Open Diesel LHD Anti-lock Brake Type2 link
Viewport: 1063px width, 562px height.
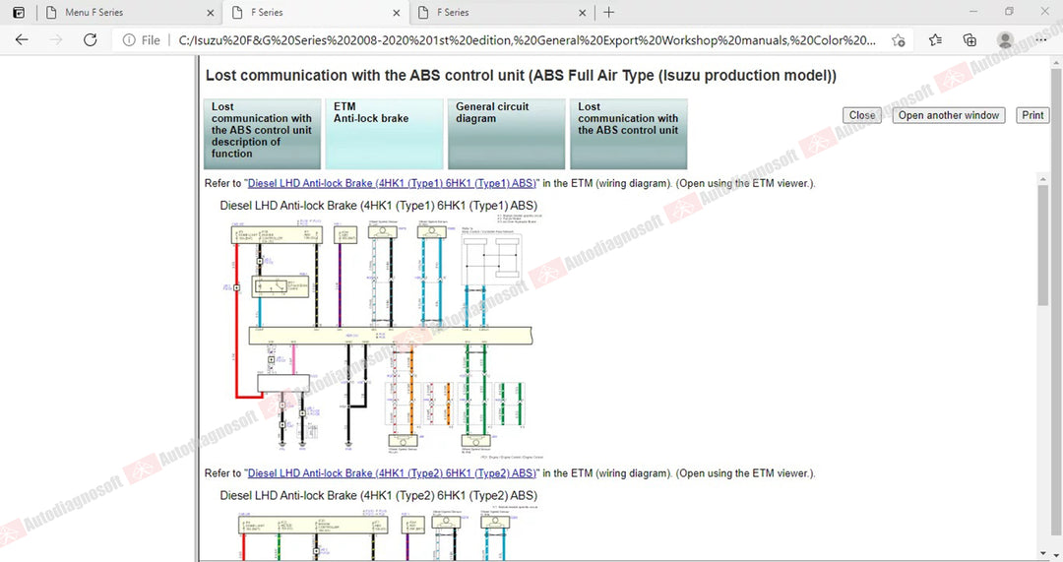[391, 473]
